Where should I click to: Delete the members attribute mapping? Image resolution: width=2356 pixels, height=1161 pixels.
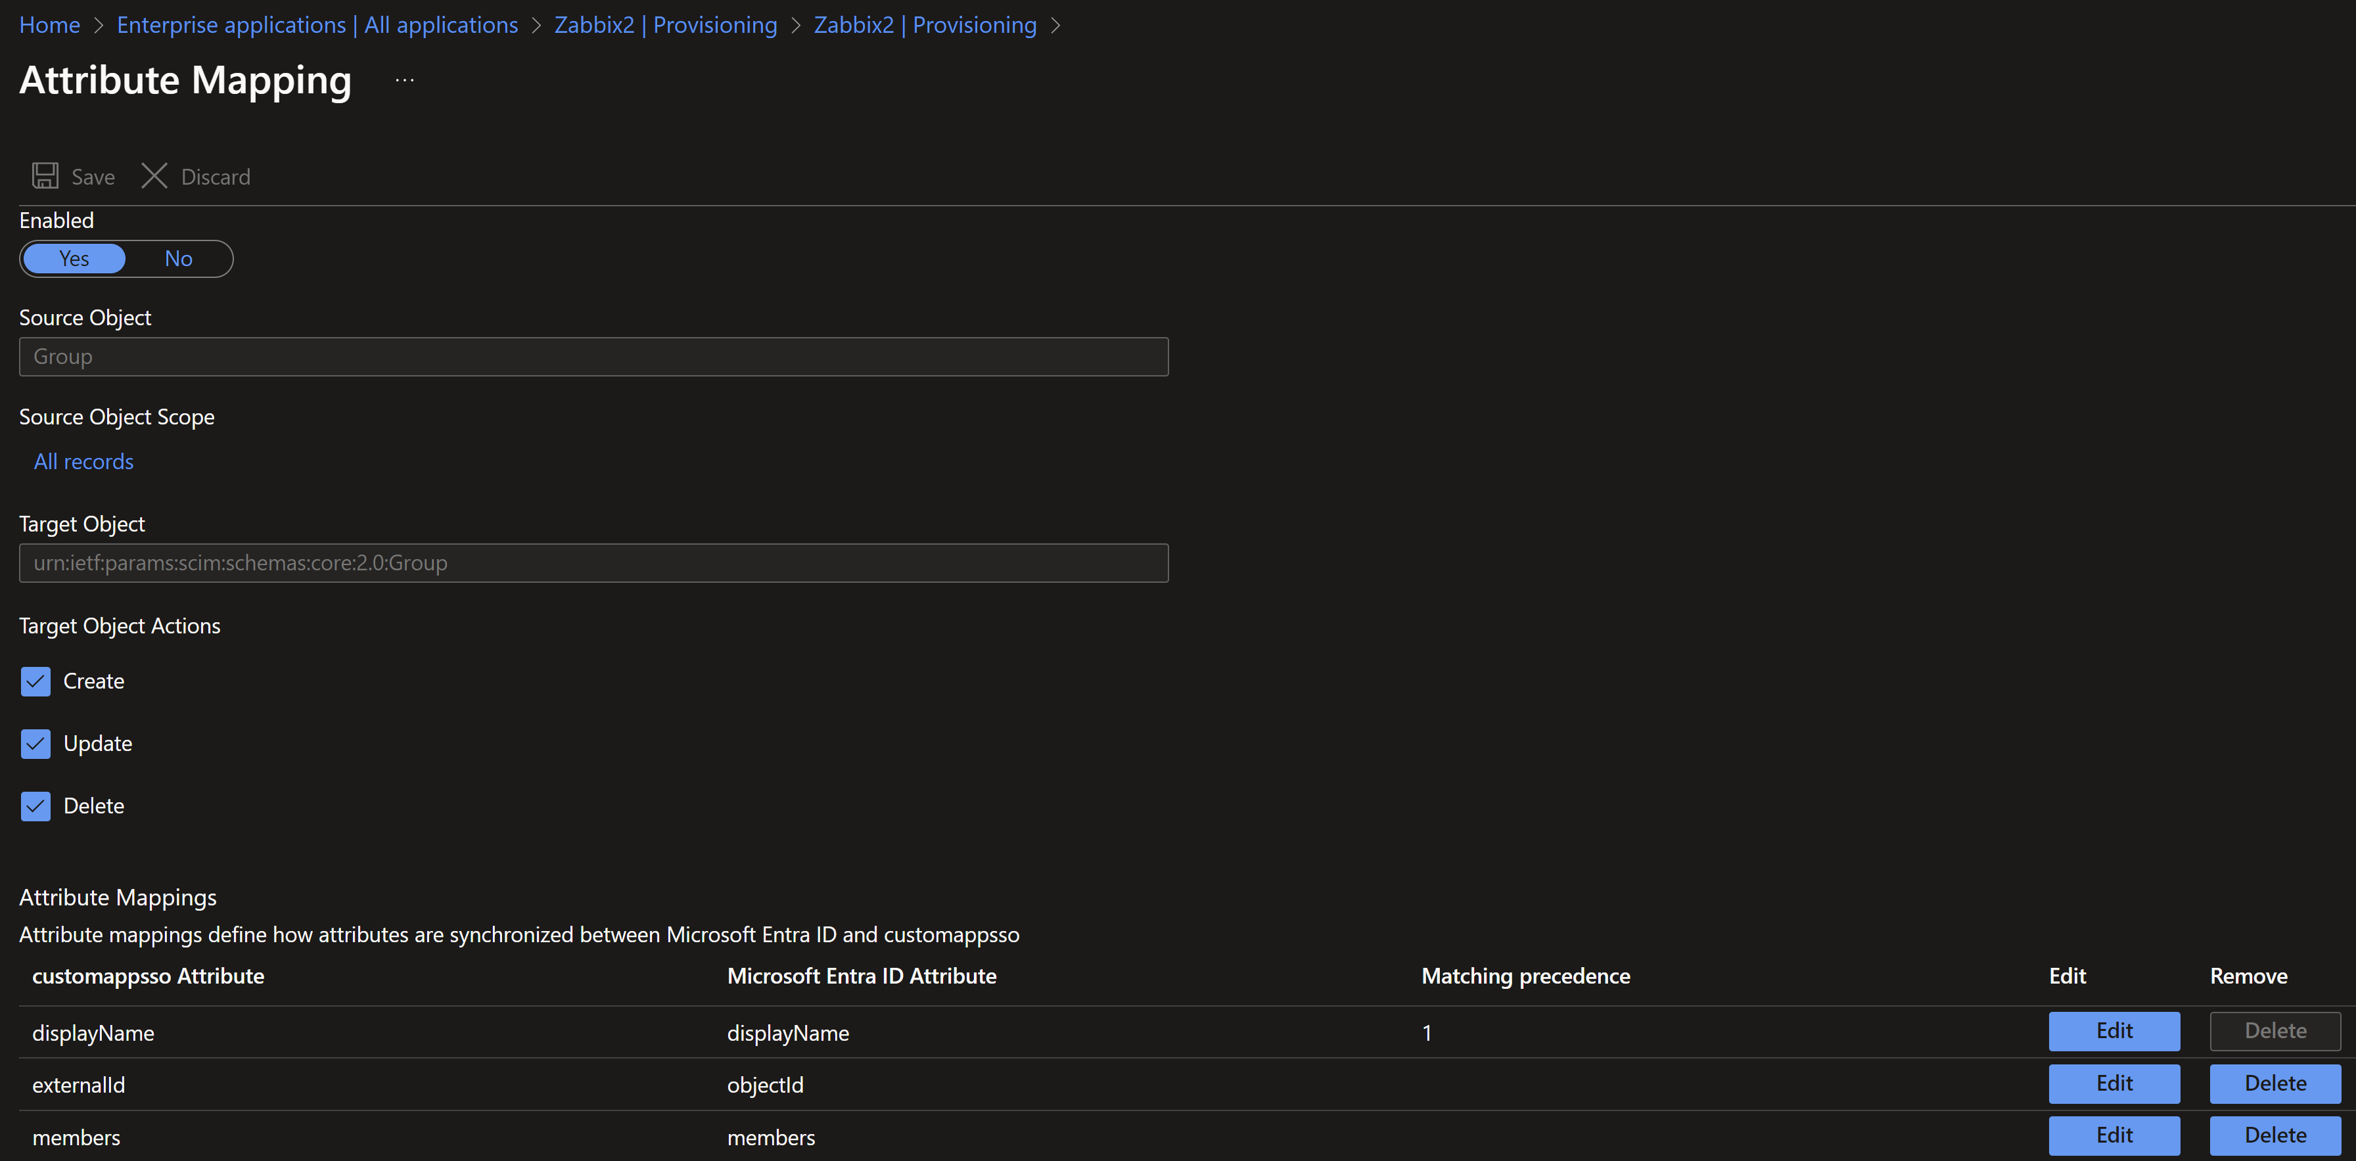(x=2275, y=1135)
